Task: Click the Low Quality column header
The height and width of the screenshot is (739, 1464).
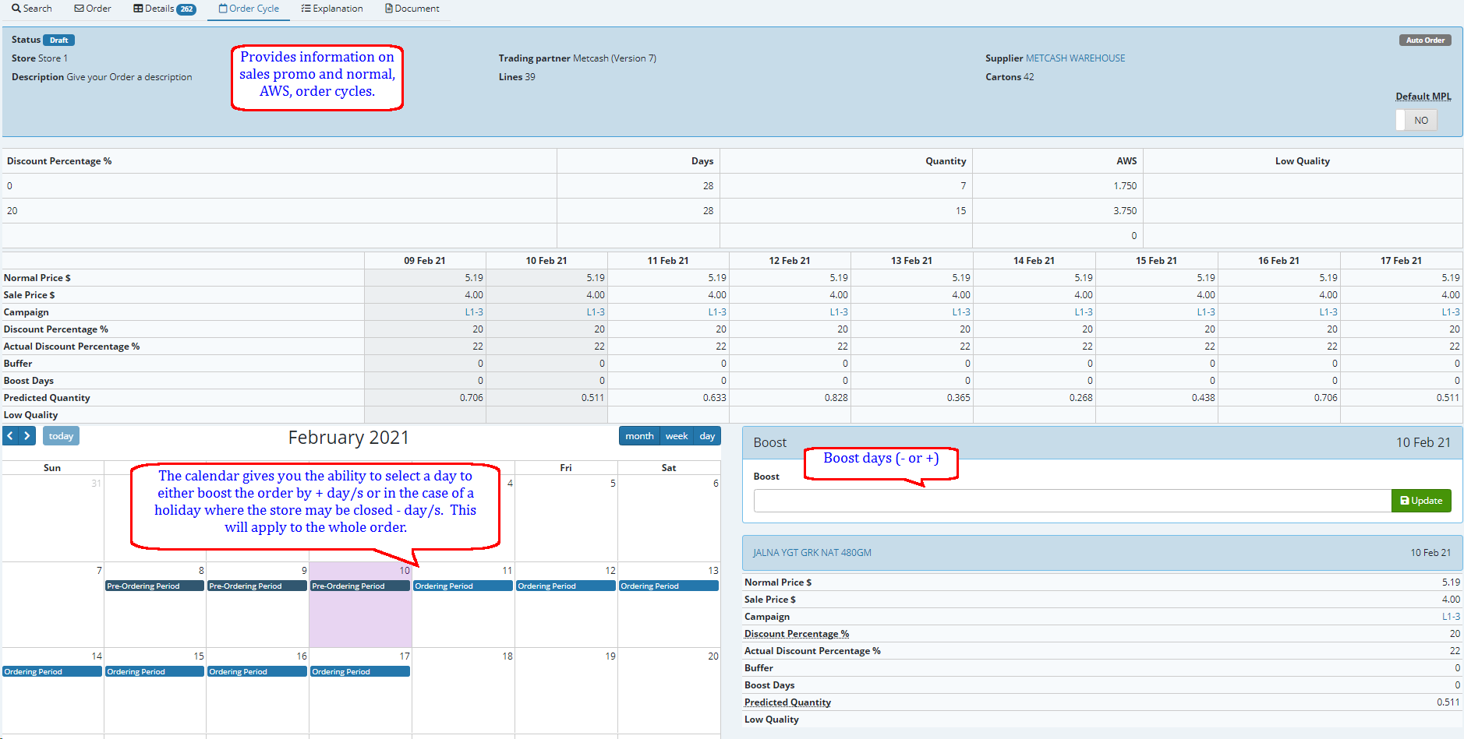Action: 1303,161
